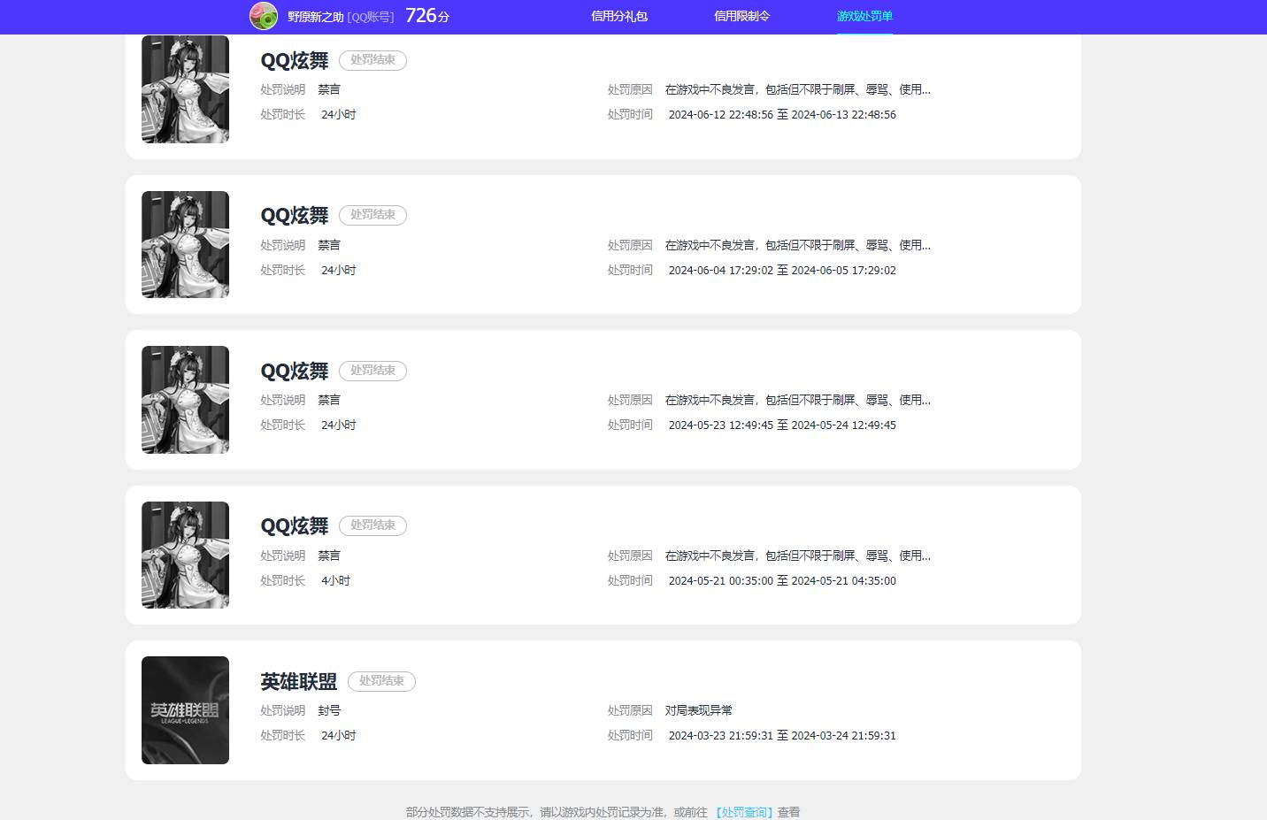Open QQ炫舞 cover on the 2024-06-12 record
The image size is (1267, 820).
point(185,88)
